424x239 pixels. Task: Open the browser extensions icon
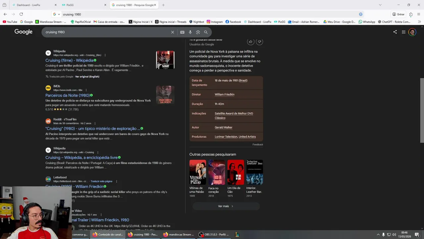pyautogui.click(x=411, y=14)
